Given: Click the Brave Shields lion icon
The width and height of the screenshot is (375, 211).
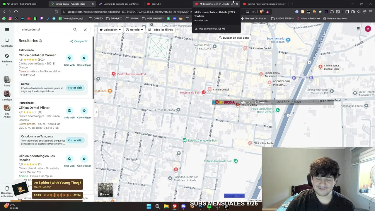Looking at the screenshot, I should pos(261,12).
